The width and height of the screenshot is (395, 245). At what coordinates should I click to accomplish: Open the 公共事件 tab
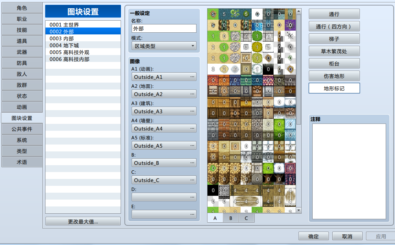[x=22, y=129]
